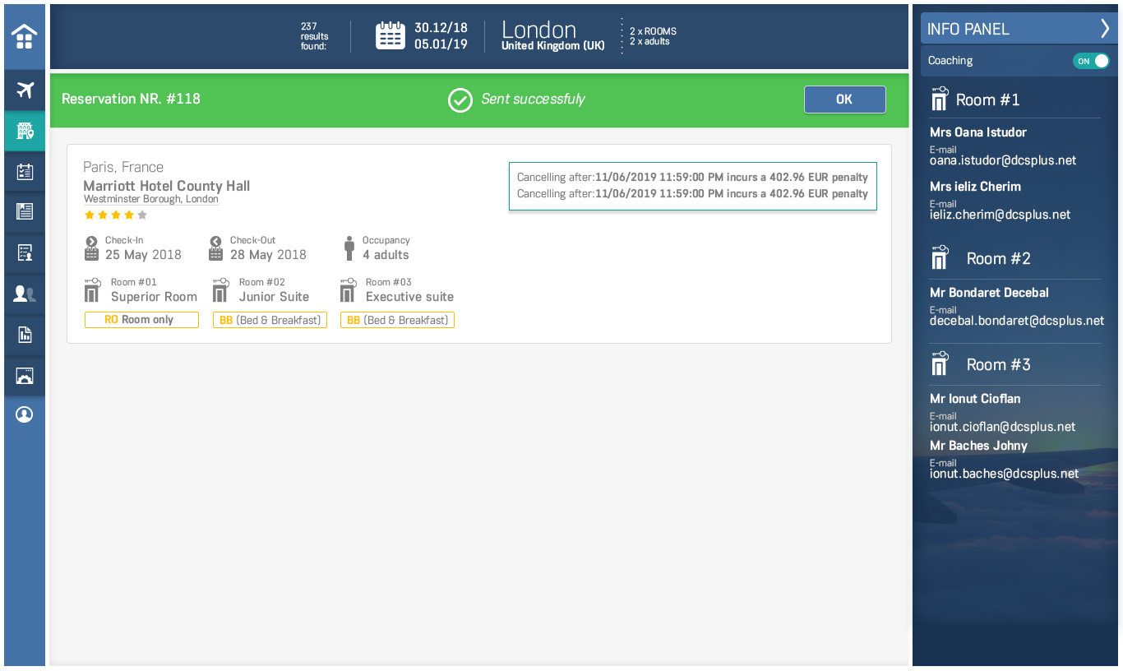Click the Executive suite key icon
This screenshot has width=1123, height=671.
pyautogui.click(x=348, y=290)
